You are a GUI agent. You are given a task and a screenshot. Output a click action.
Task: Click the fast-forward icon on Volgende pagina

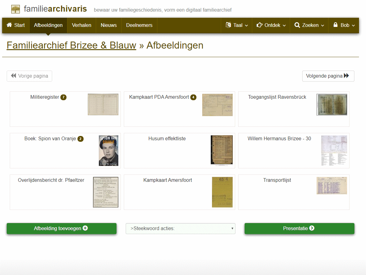tap(346, 76)
